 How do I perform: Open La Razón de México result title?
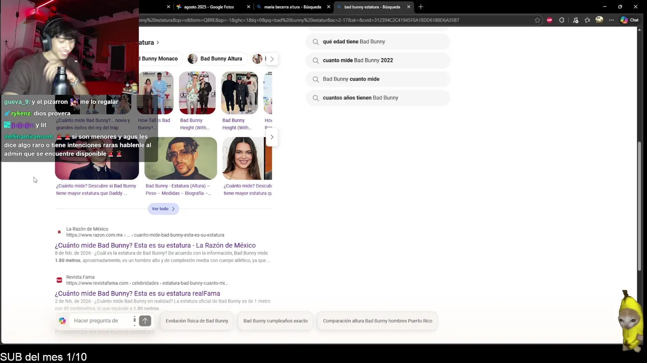point(155,246)
